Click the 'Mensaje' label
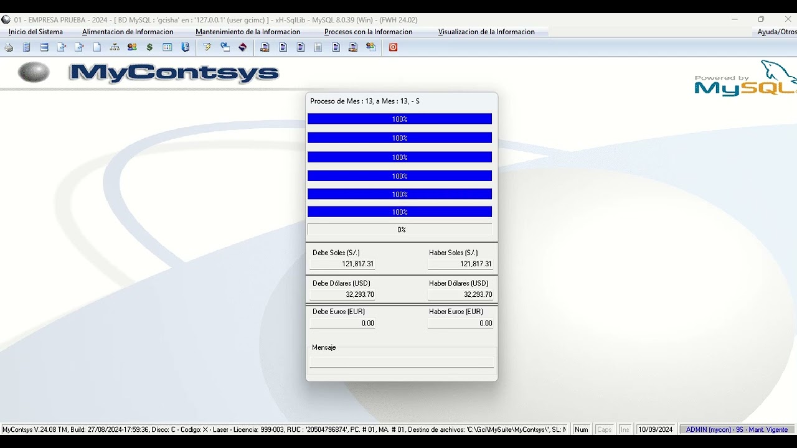Viewport: 797px width, 448px height. (x=324, y=347)
